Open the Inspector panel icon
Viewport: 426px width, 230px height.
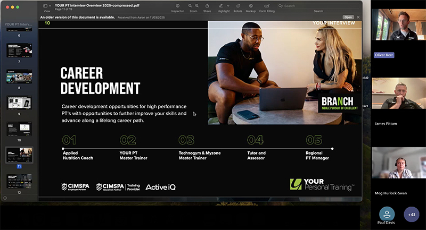pos(177,5)
